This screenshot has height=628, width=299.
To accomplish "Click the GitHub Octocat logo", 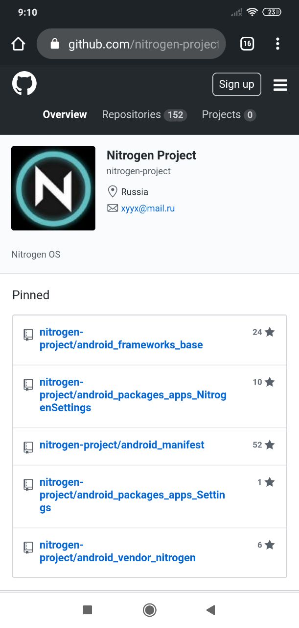I will pyautogui.click(x=24, y=84).
